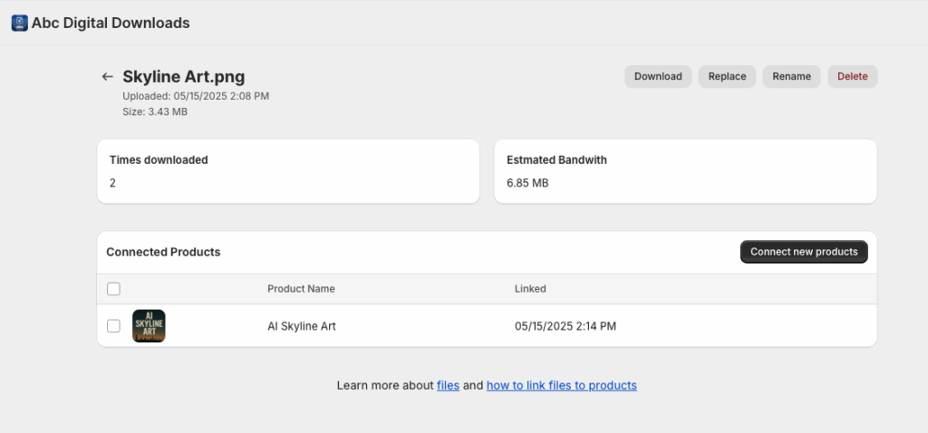
Task: Click the Replace button
Action: (727, 76)
